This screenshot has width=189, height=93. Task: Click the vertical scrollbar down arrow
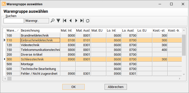pos(184,74)
